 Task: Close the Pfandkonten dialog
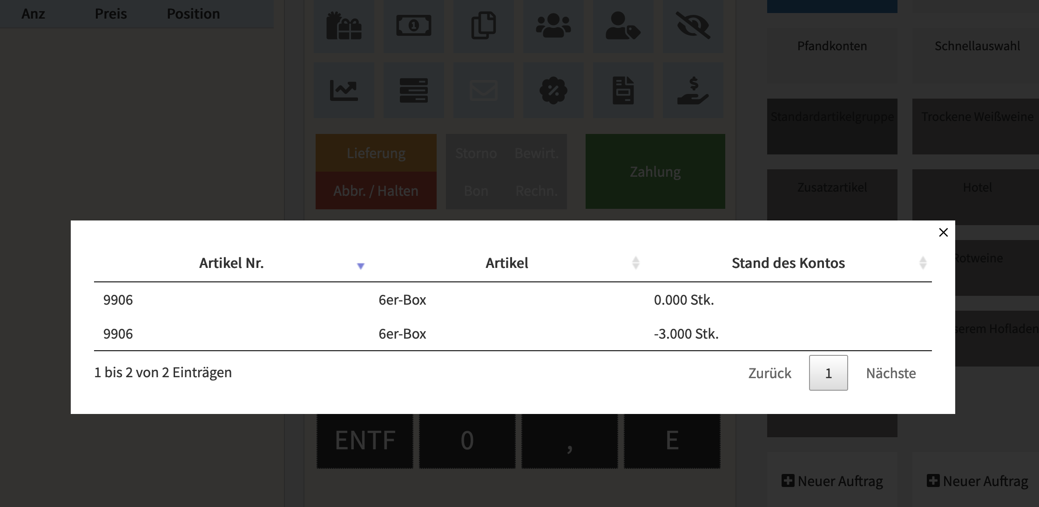pos(943,233)
